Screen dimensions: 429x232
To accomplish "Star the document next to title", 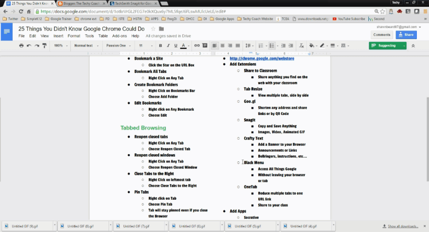I will (153, 29).
